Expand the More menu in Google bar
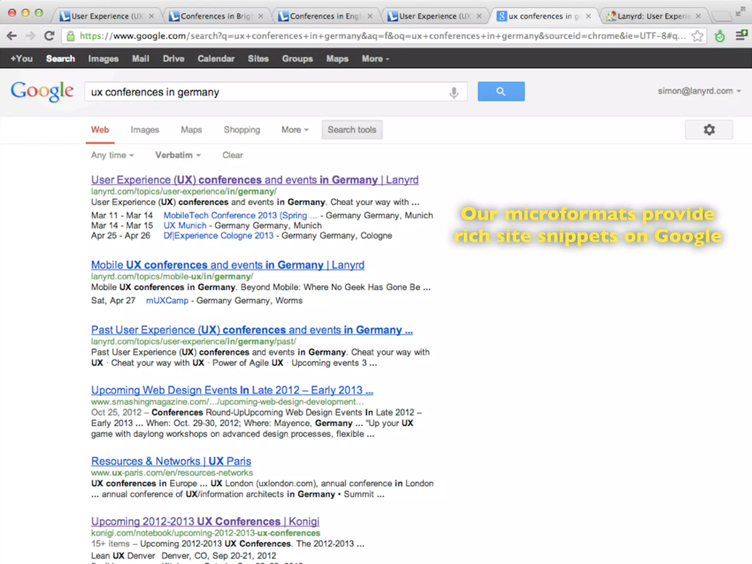 pyautogui.click(x=375, y=59)
